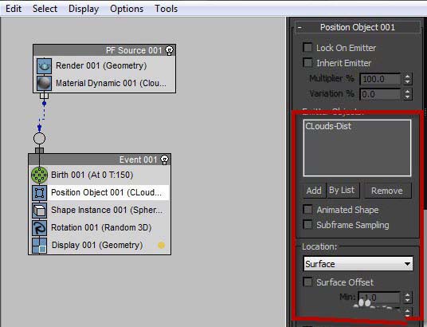427x327 pixels.
Task: Click the Multiplier % value field
Action: [381, 79]
